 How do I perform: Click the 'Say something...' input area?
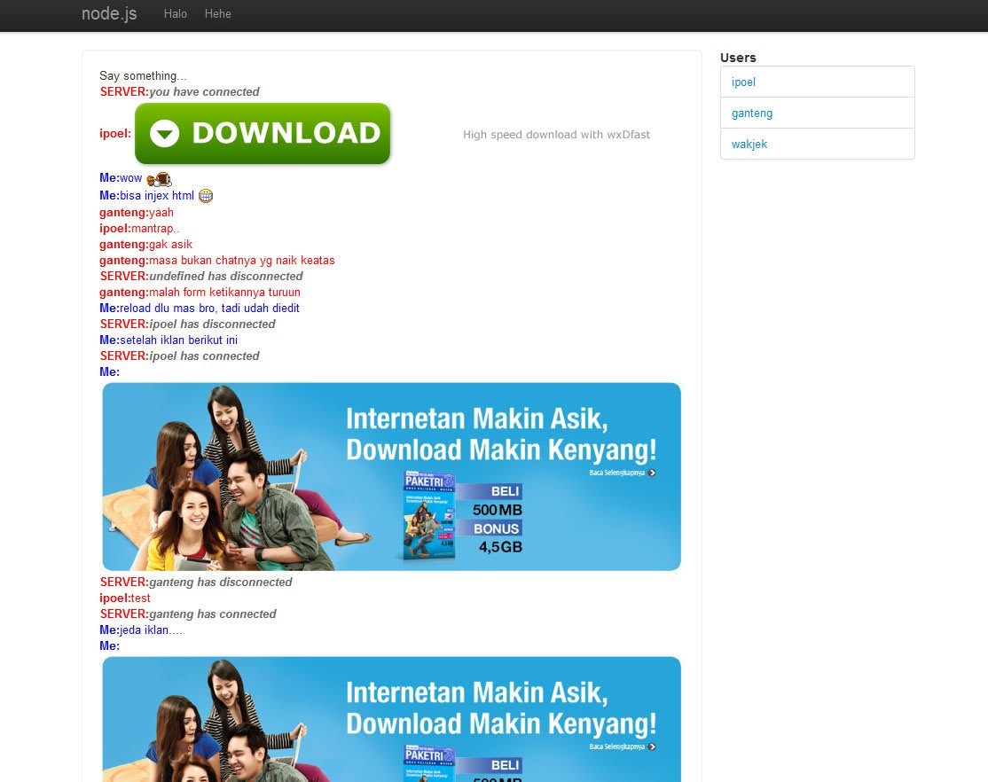tap(143, 75)
